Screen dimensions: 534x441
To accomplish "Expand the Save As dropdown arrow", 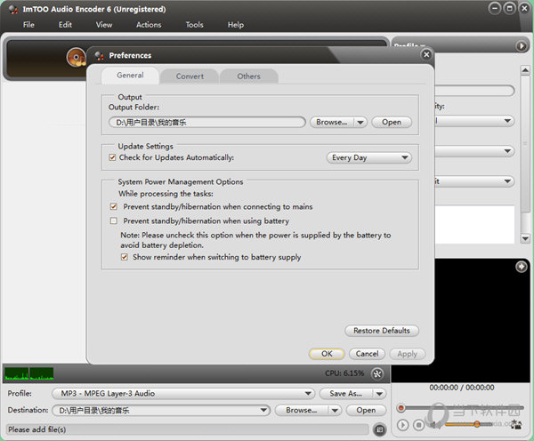I will point(379,394).
